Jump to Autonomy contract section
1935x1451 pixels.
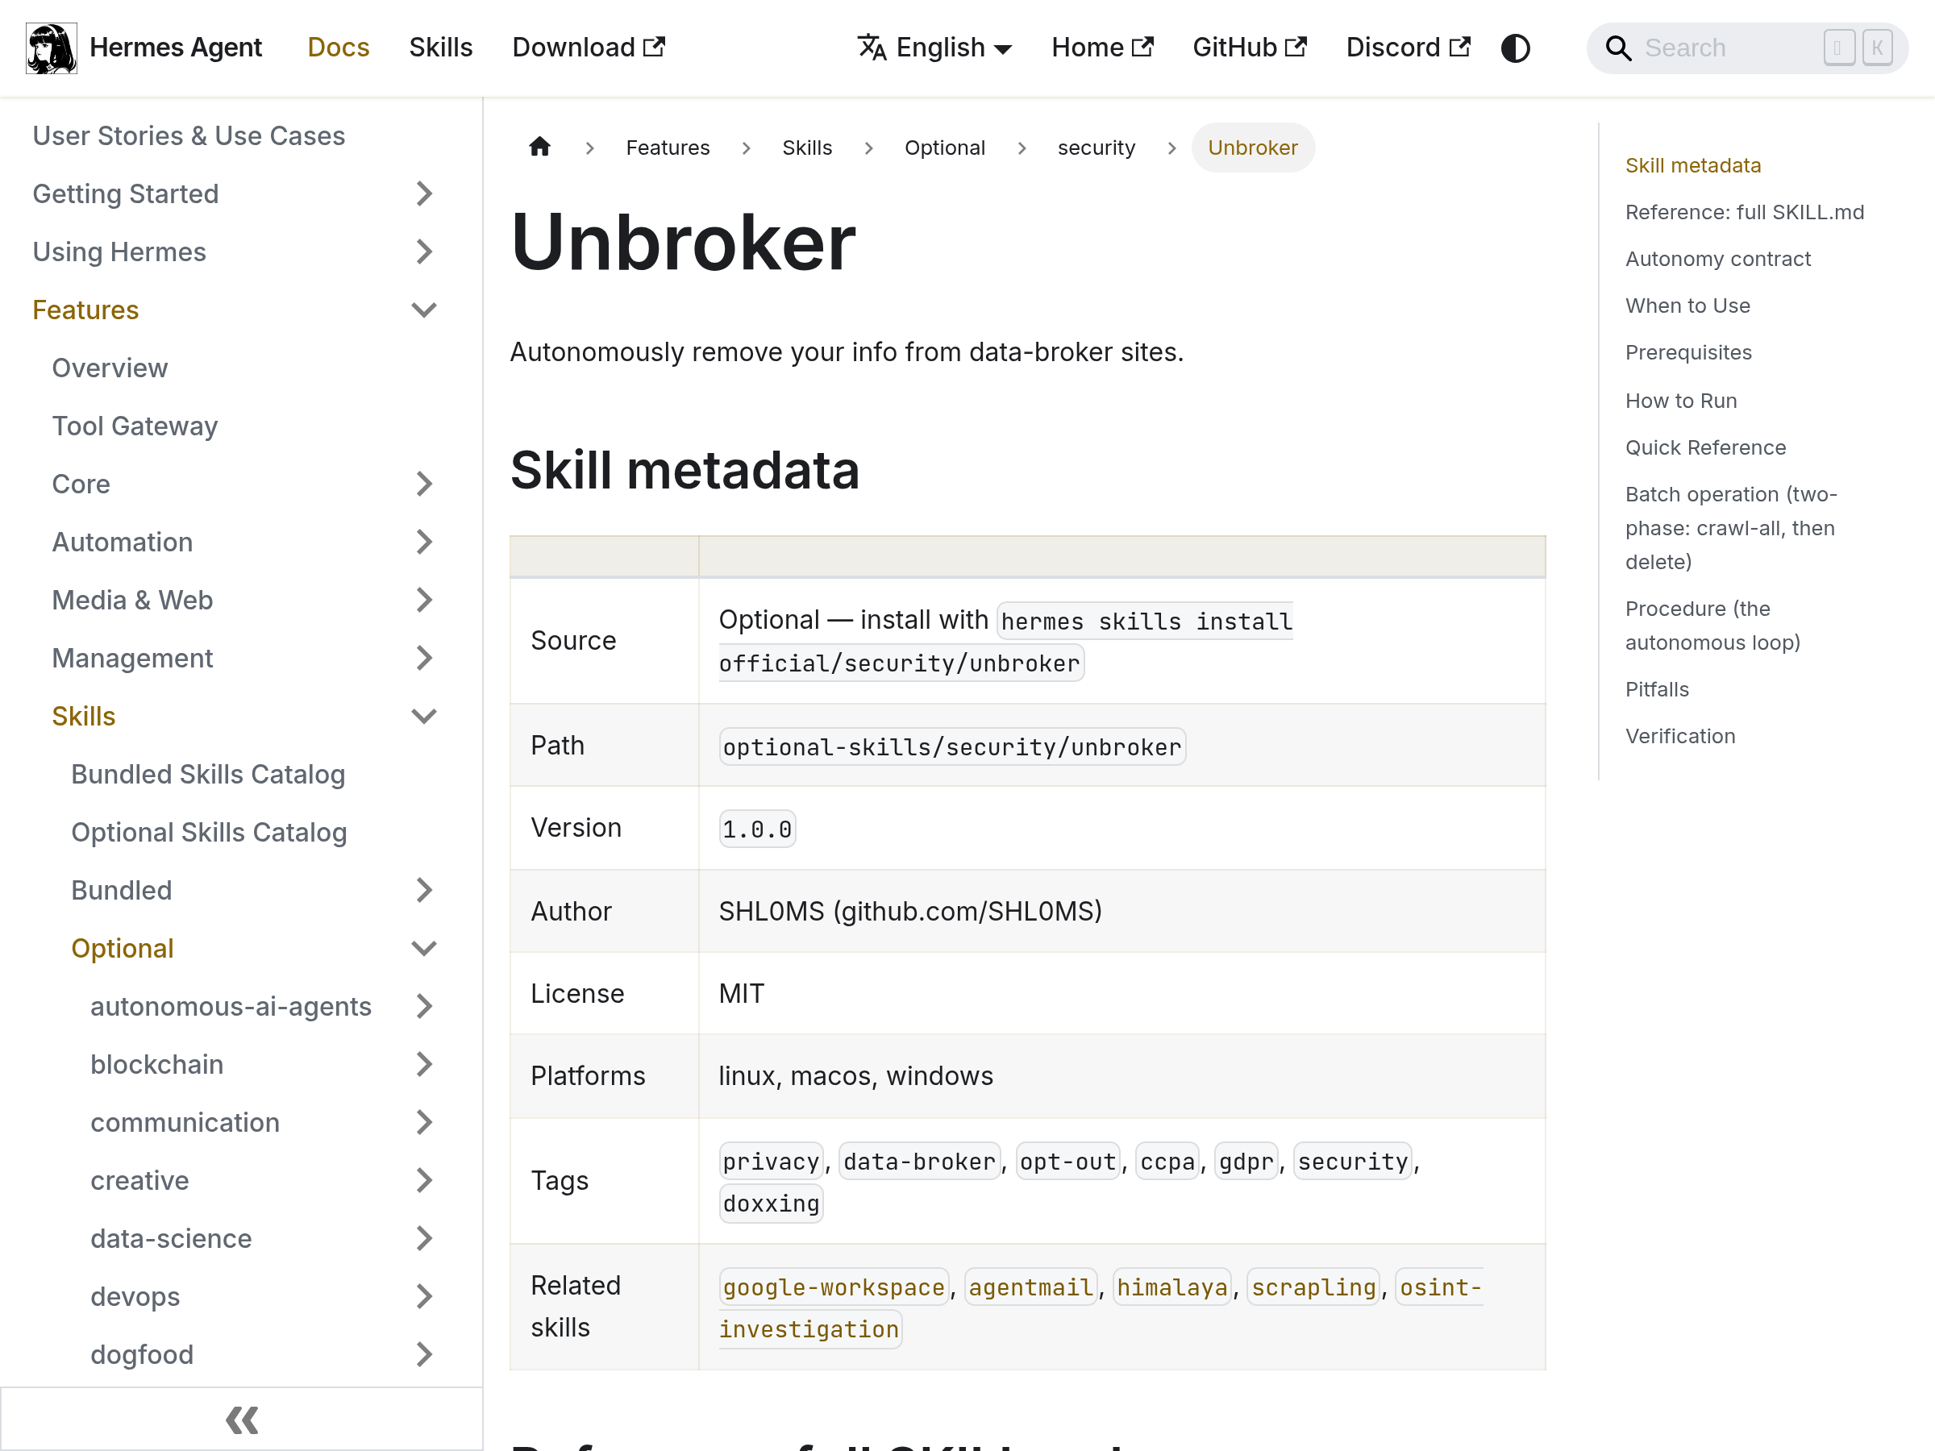coord(1718,259)
